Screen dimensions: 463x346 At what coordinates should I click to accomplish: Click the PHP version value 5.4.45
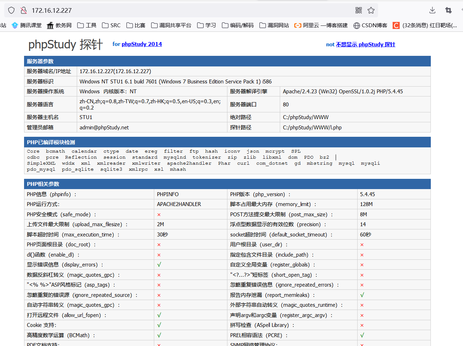[367, 194]
